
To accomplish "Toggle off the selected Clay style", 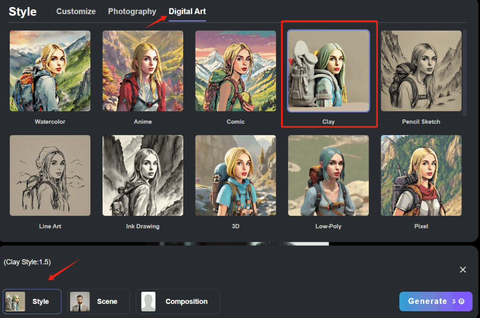I will point(329,71).
